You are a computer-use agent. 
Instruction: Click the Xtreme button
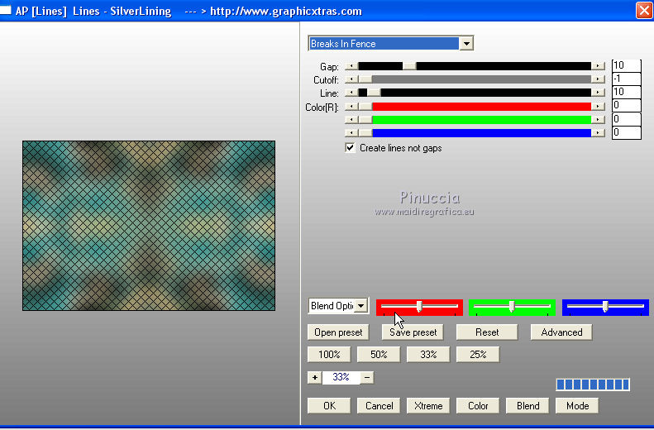click(x=428, y=406)
